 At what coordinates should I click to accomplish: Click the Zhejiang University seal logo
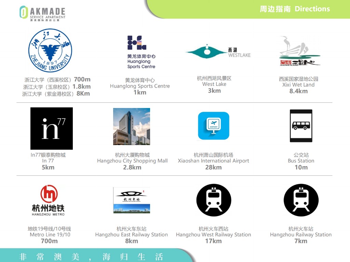(50, 51)
